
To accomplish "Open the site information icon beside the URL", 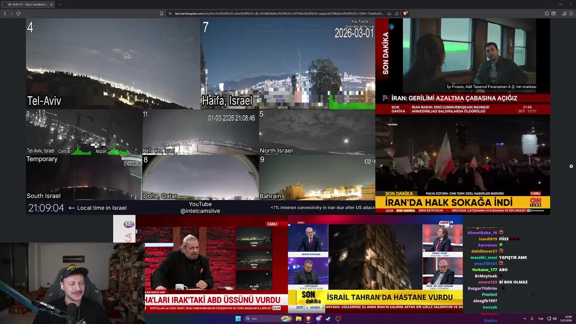I will pyautogui.click(x=170, y=13).
